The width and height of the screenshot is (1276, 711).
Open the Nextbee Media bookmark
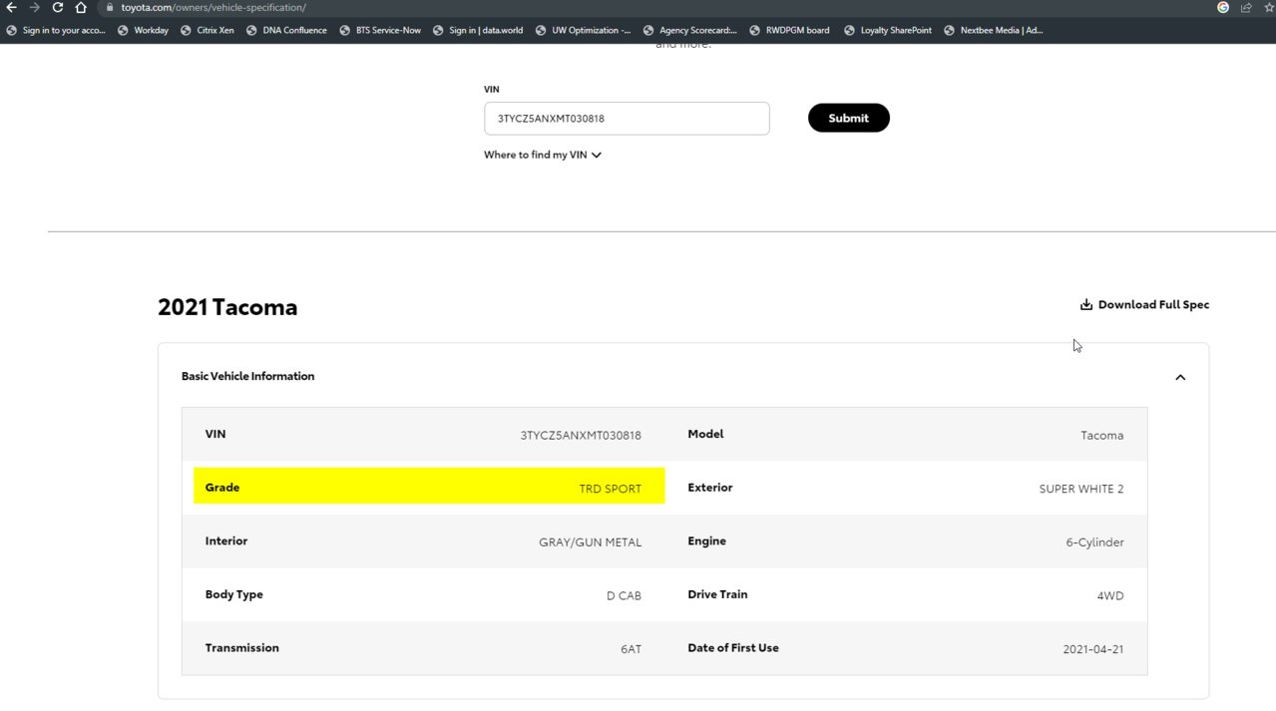coord(993,30)
